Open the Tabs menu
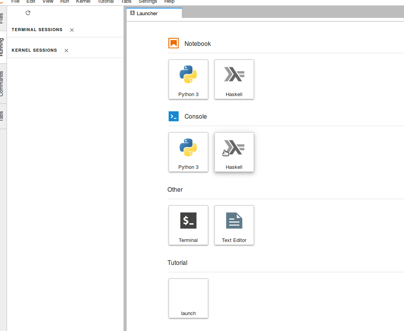Viewport: 404px width, 331px height. 126,2
